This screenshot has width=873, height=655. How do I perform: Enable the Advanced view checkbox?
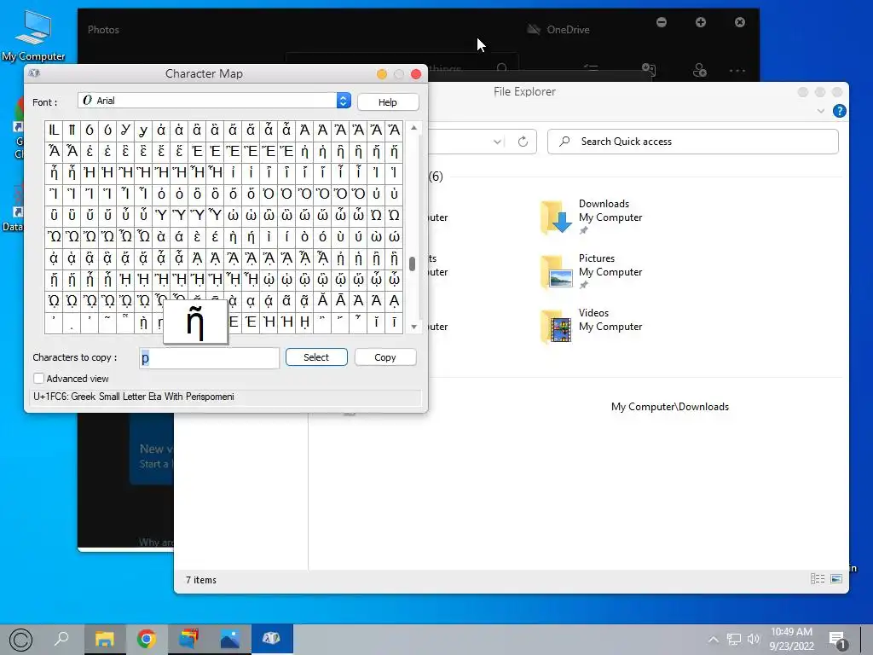tap(39, 378)
